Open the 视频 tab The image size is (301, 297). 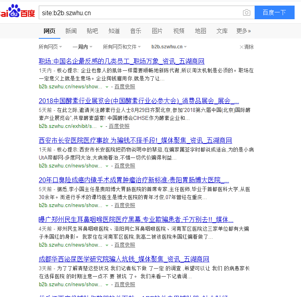179,31
